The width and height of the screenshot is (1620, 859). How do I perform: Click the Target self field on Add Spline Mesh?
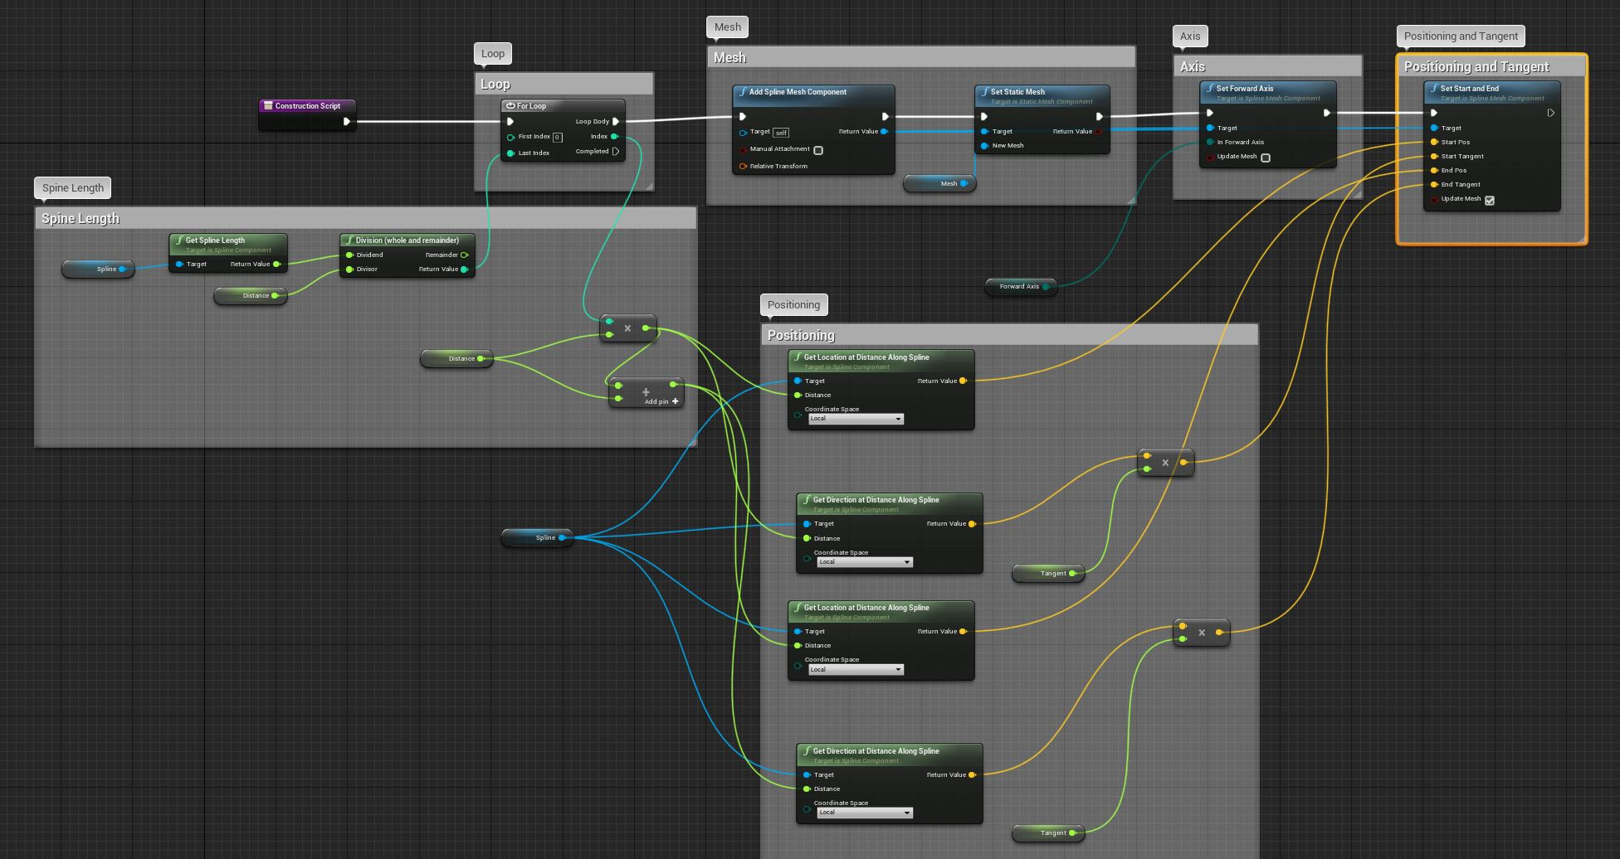click(x=781, y=133)
